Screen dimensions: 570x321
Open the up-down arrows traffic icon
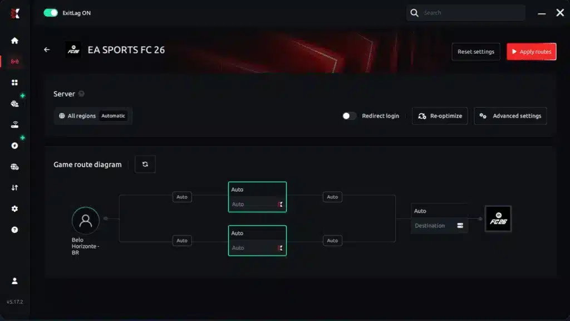(x=14, y=188)
